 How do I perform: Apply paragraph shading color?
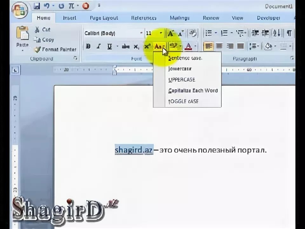(268, 46)
